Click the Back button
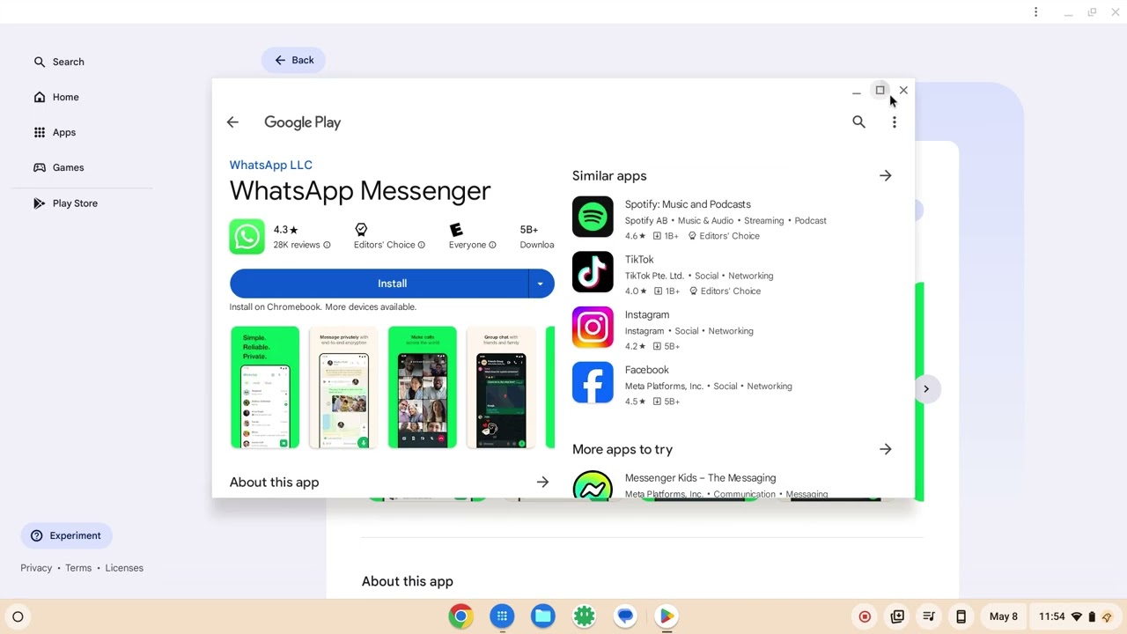The width and height of the screenshot is (1127, 634). 294,60
